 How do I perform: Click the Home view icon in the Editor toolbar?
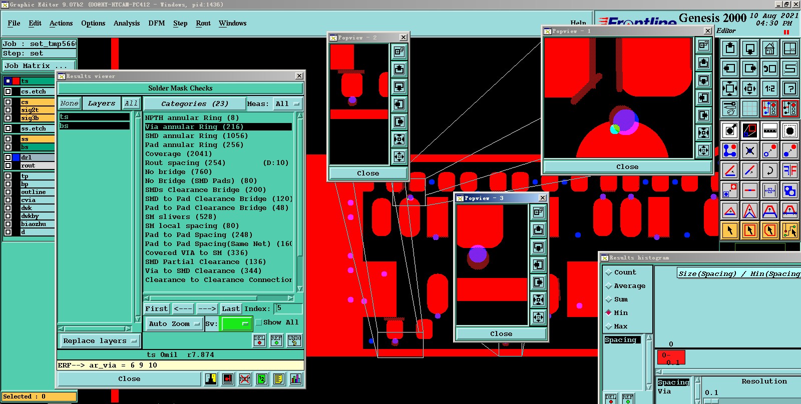click(770, 48)
